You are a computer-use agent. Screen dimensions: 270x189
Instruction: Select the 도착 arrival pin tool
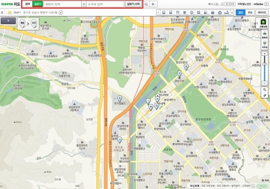click(34, 24)
